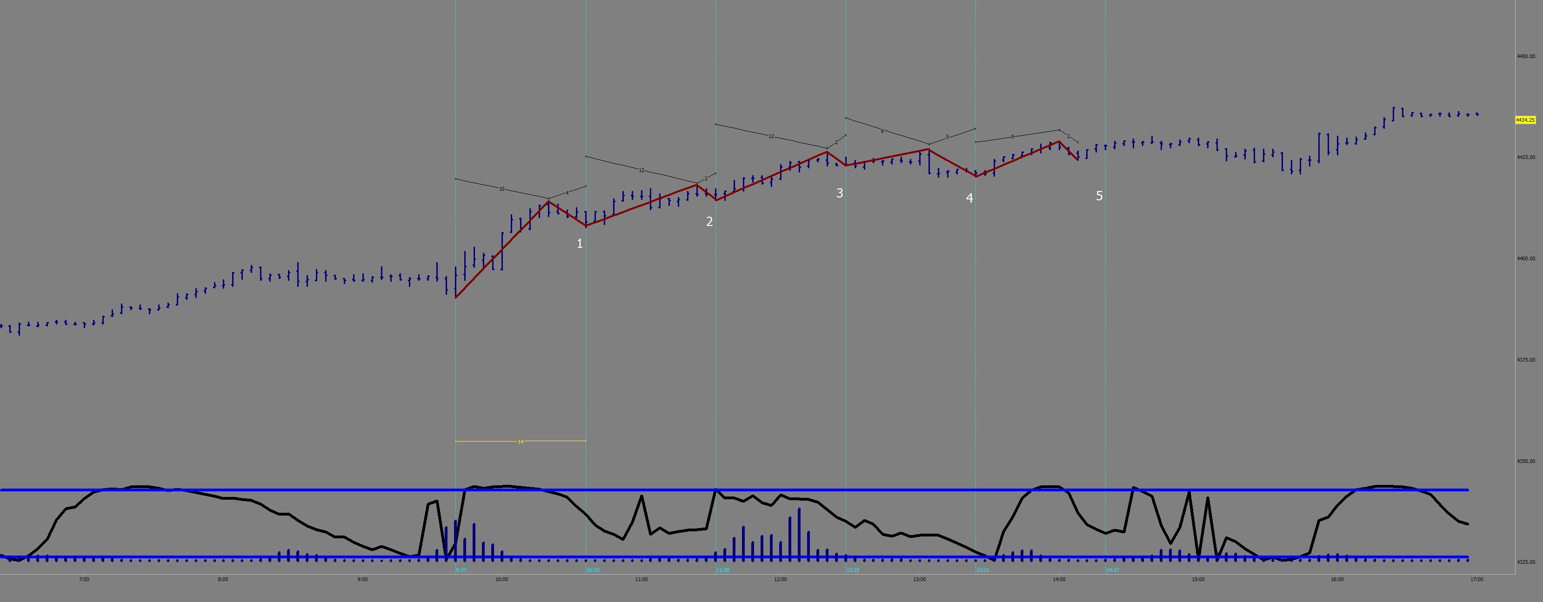The image size is (1543, 602).
Task: Click the 5 bar-count label before 13:21
Action: click(x=948, y=137)
